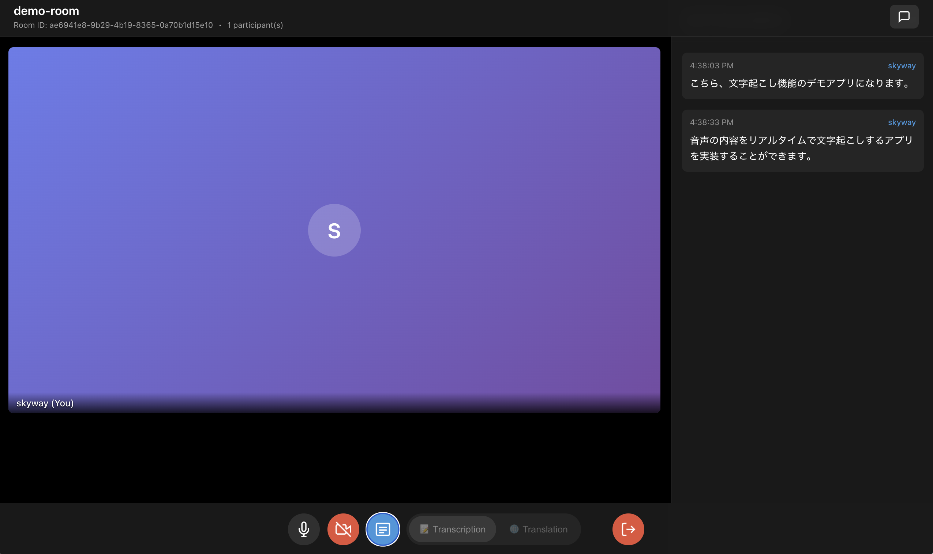
Task: Click the 1 participant(s) count
Action: [255, 25]
